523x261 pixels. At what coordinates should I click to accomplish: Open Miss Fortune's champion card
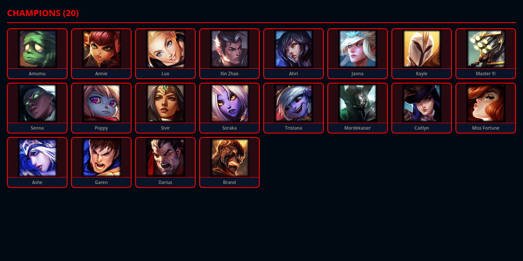click(x=486, y=108)
